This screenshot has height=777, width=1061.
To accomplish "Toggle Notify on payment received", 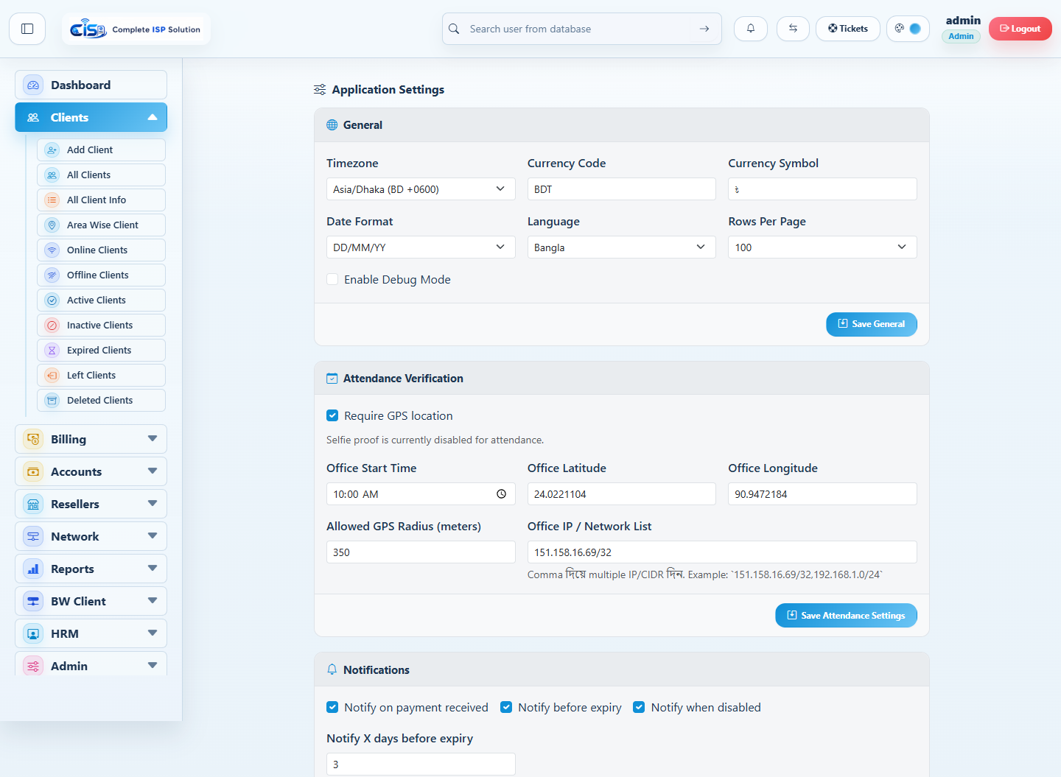I will coord(332,707).
